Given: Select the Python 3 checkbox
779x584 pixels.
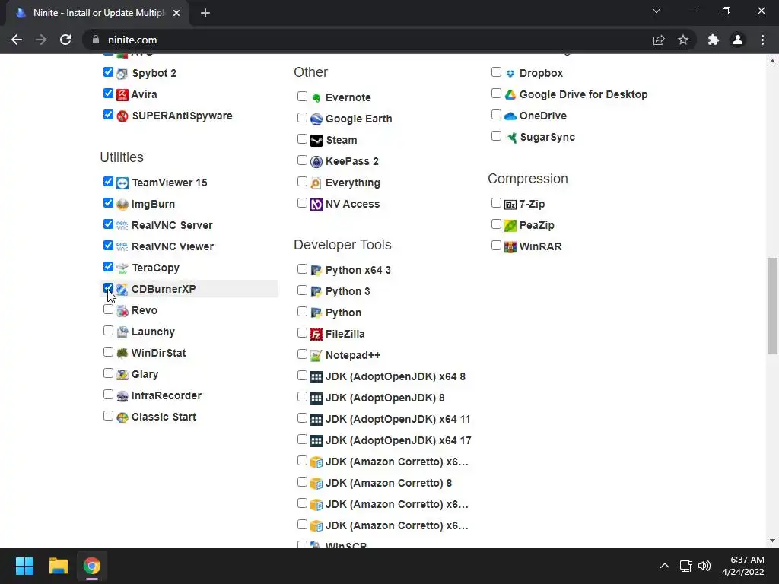Looking at the screenshot, I should (x=302, y=290).
